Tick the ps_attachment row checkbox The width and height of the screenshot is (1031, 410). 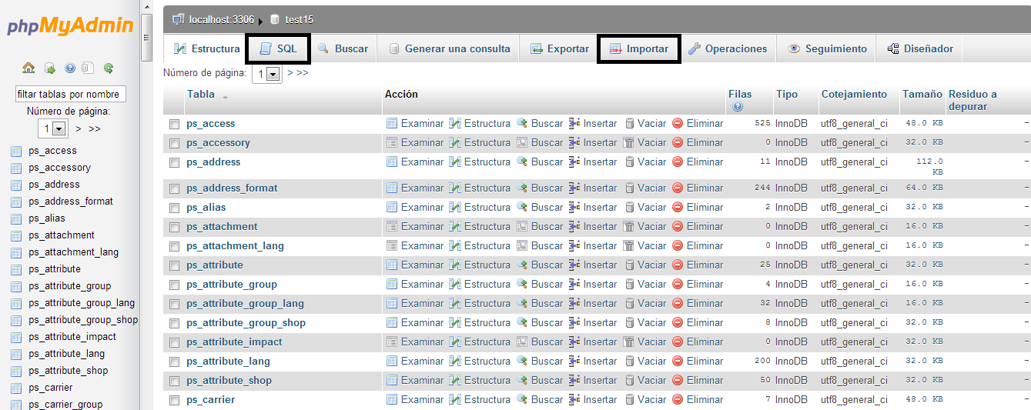click(x=174, y=227)
